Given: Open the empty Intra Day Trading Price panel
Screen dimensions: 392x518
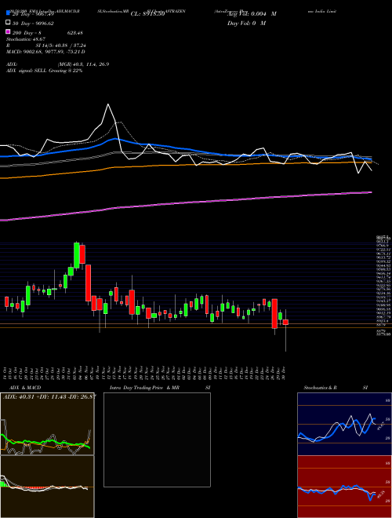Looking at the screenshot, I should 157,440.
